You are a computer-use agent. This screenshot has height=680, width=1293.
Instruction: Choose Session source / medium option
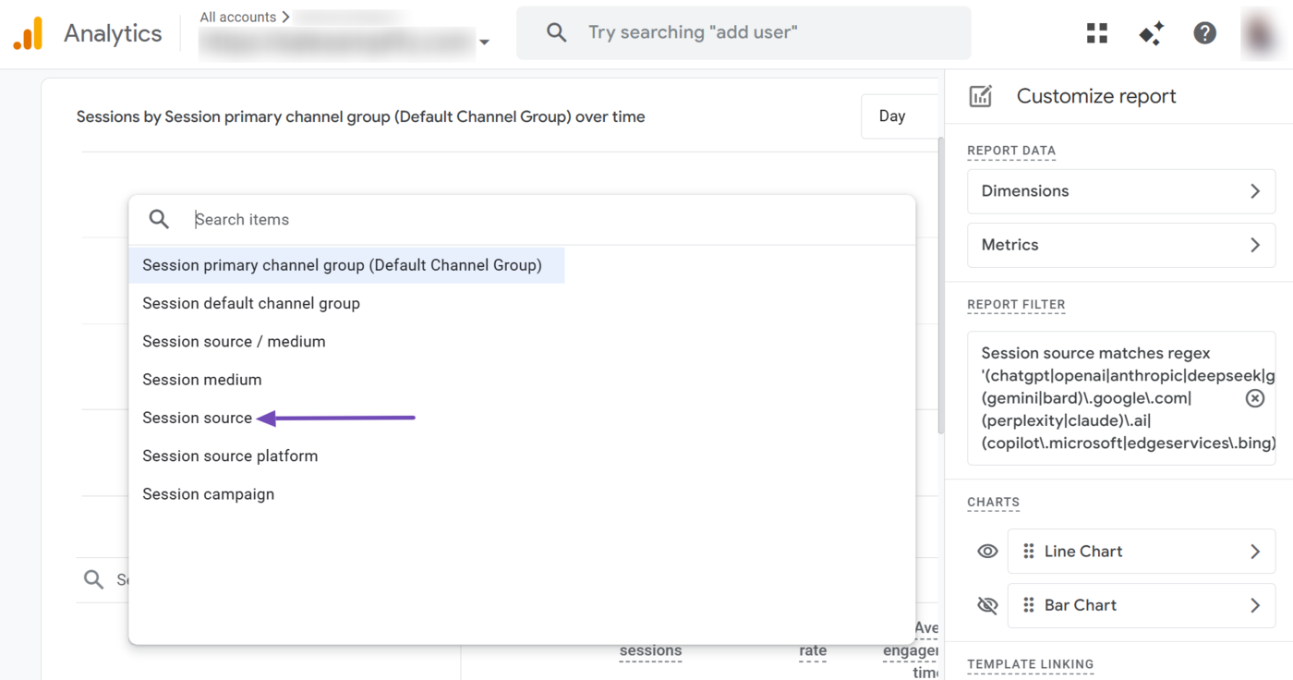tap(234, 342)
